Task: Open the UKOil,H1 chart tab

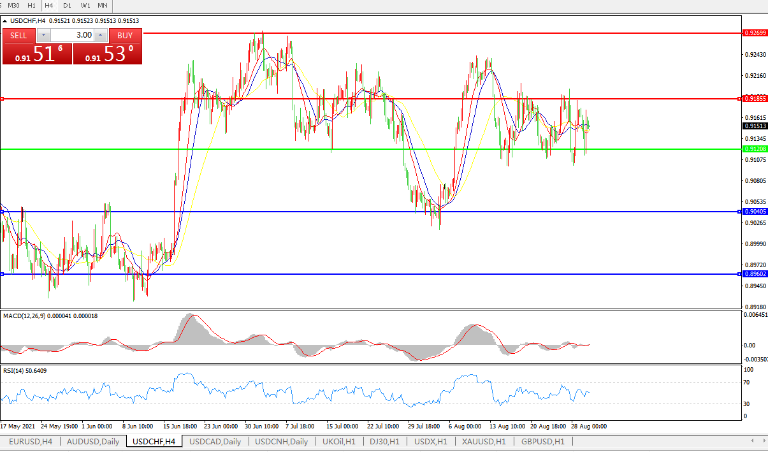Action: tap(339, 441)
